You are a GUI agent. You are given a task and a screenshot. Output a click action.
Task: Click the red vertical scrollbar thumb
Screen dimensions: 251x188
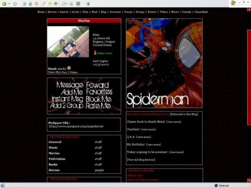pos(249,77)
